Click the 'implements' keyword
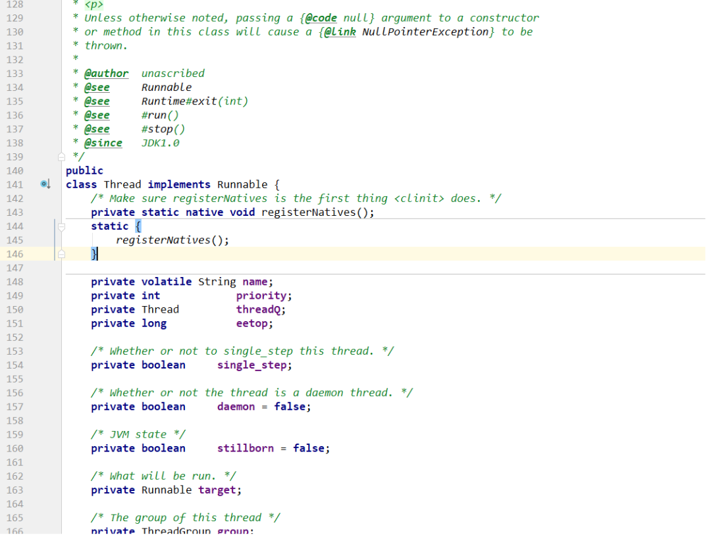 [x=179, y=184]
